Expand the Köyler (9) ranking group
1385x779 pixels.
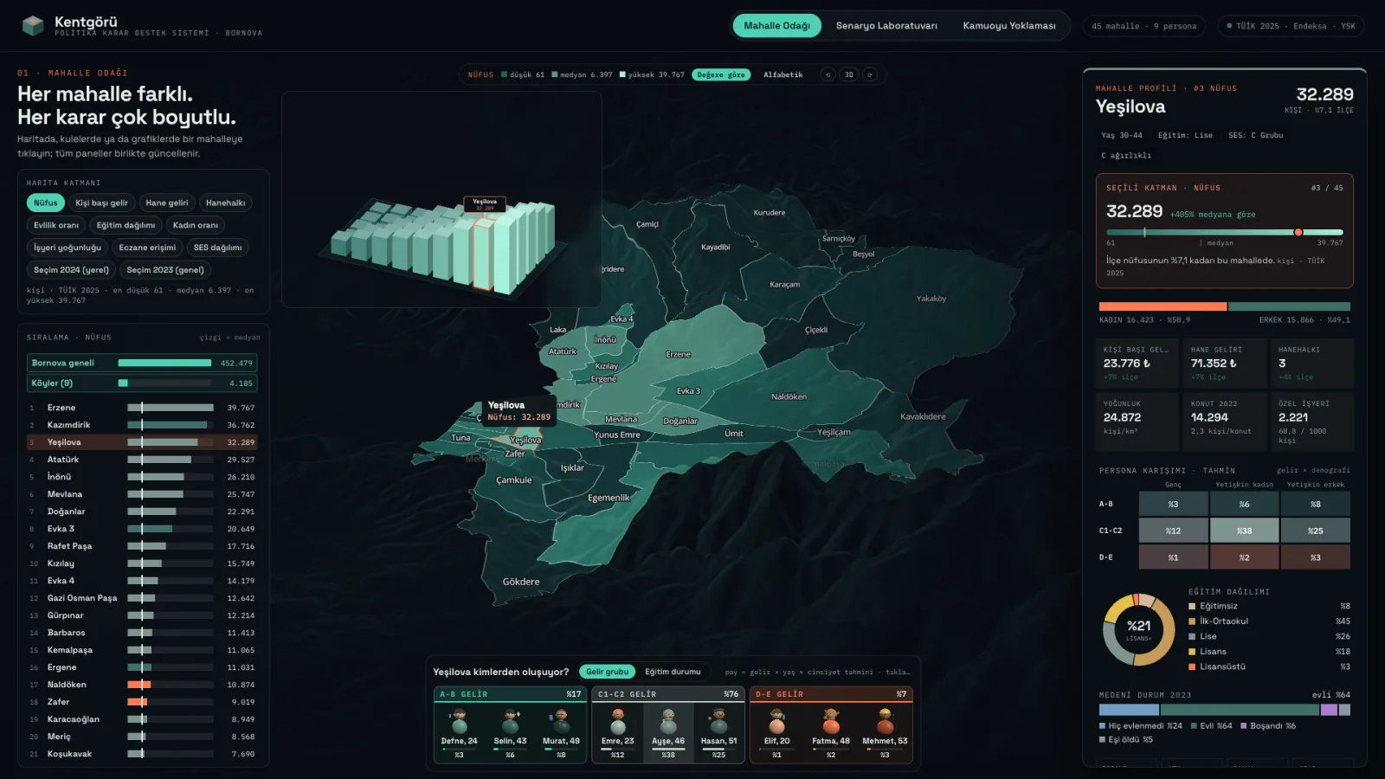tap(142, 383)
